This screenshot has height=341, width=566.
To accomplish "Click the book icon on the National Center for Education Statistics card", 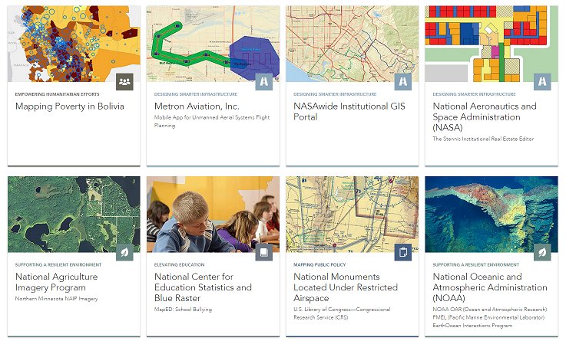I will pos(264,252).
